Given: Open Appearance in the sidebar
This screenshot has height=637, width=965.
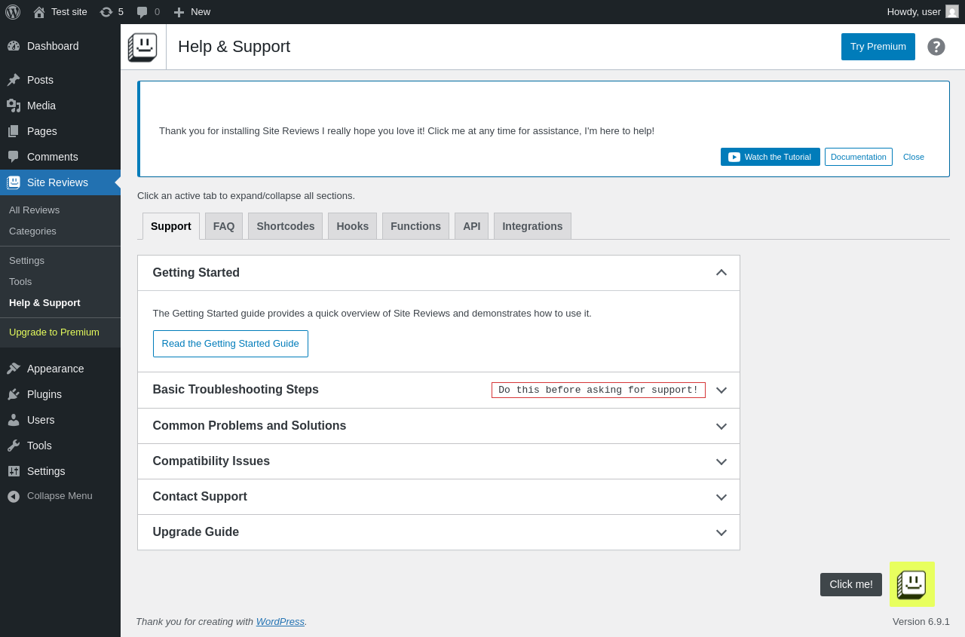Looking at the screenshot, I should point(55,369).
